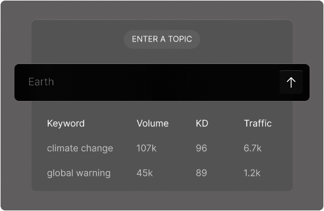
Task: Select the 107k volume value
Action: coord(146,148)
